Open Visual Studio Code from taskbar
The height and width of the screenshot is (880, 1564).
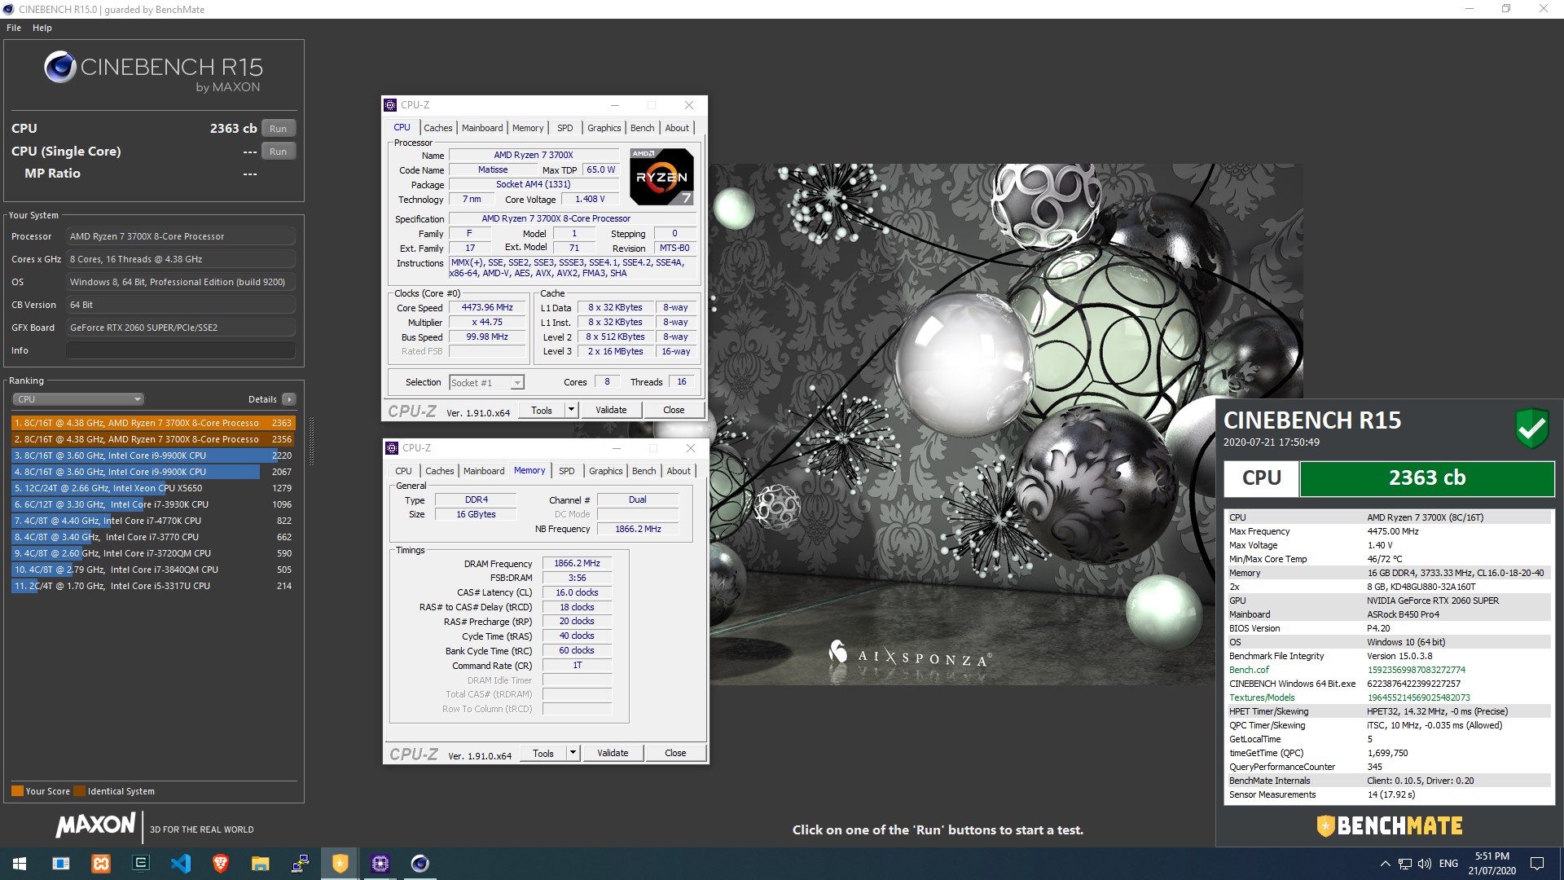(181, 864)
